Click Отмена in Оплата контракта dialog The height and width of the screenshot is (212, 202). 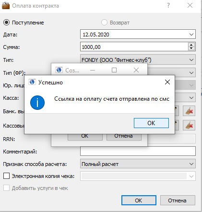[x=178, y=200]
